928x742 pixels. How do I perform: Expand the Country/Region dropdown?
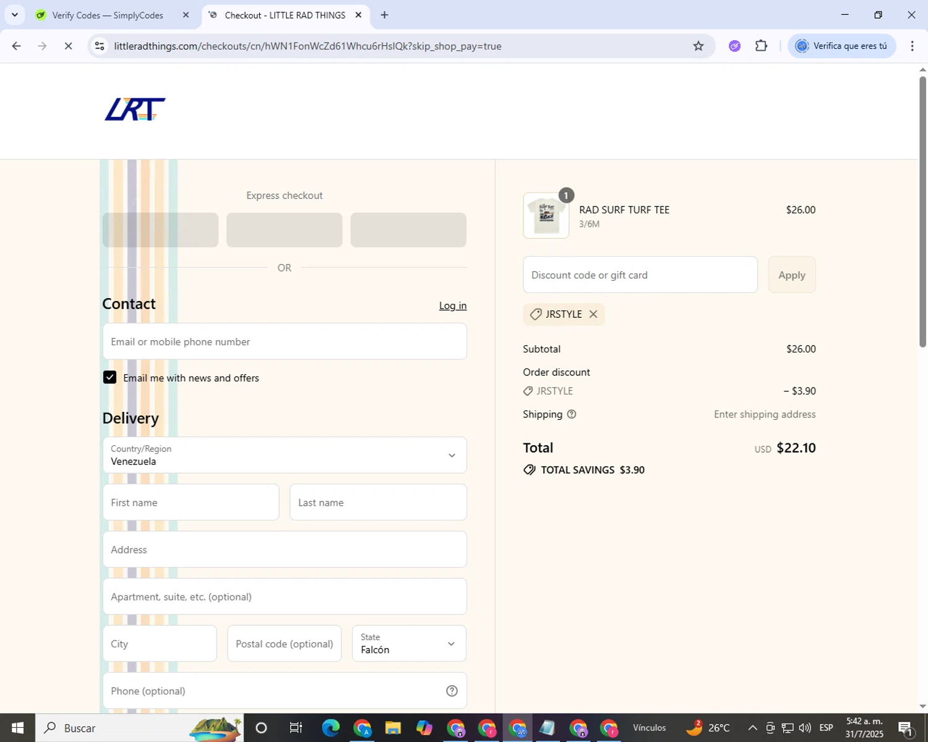tap(285, 455)
